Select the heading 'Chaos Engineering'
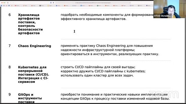The width and height of the screenshot is (186, 104). (x=35, y=46)
